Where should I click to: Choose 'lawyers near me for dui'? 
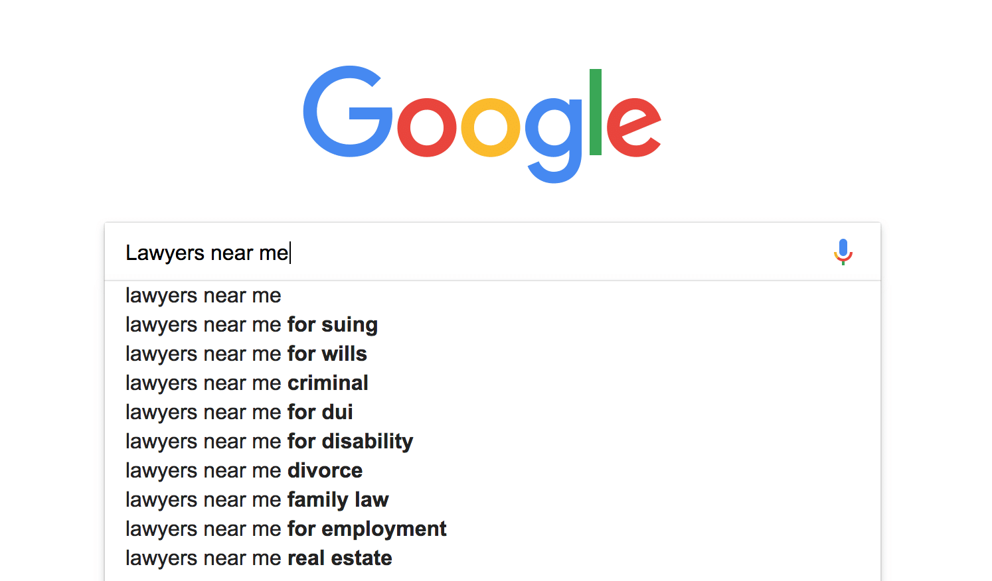click(493, 412)
